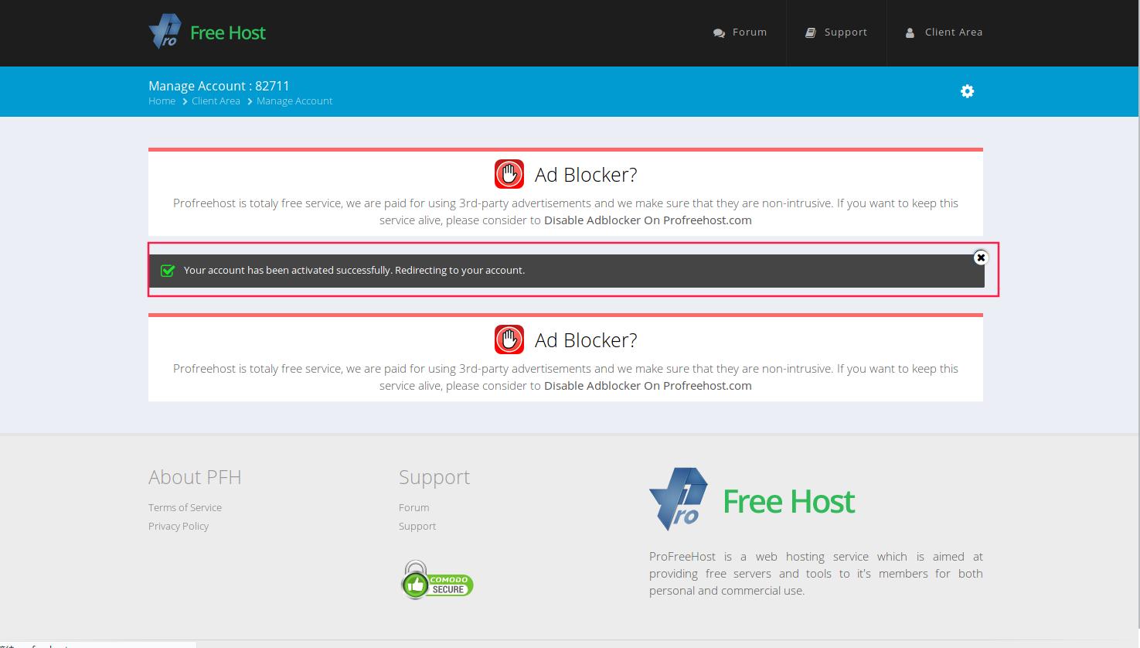
Task: Open Support from the top navigation
Action: click(x=836, y=32)
